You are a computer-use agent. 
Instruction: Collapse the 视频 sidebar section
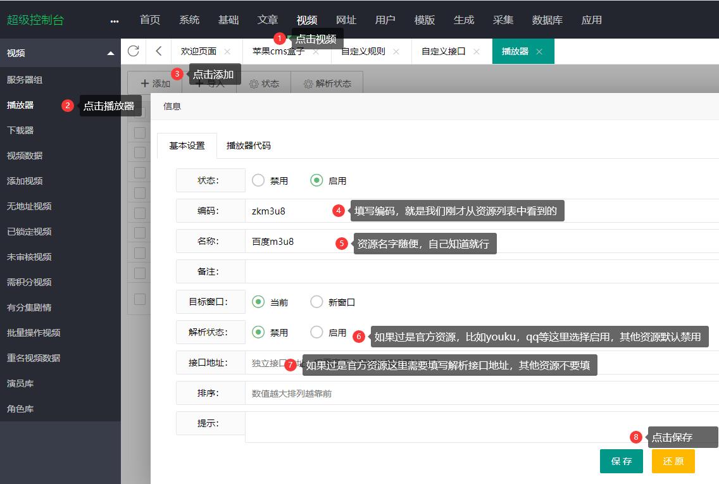tap(109, 53)
